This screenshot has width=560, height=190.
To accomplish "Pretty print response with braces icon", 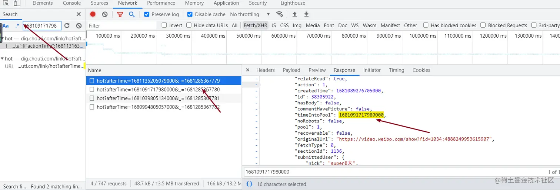I will coord(249,184).
